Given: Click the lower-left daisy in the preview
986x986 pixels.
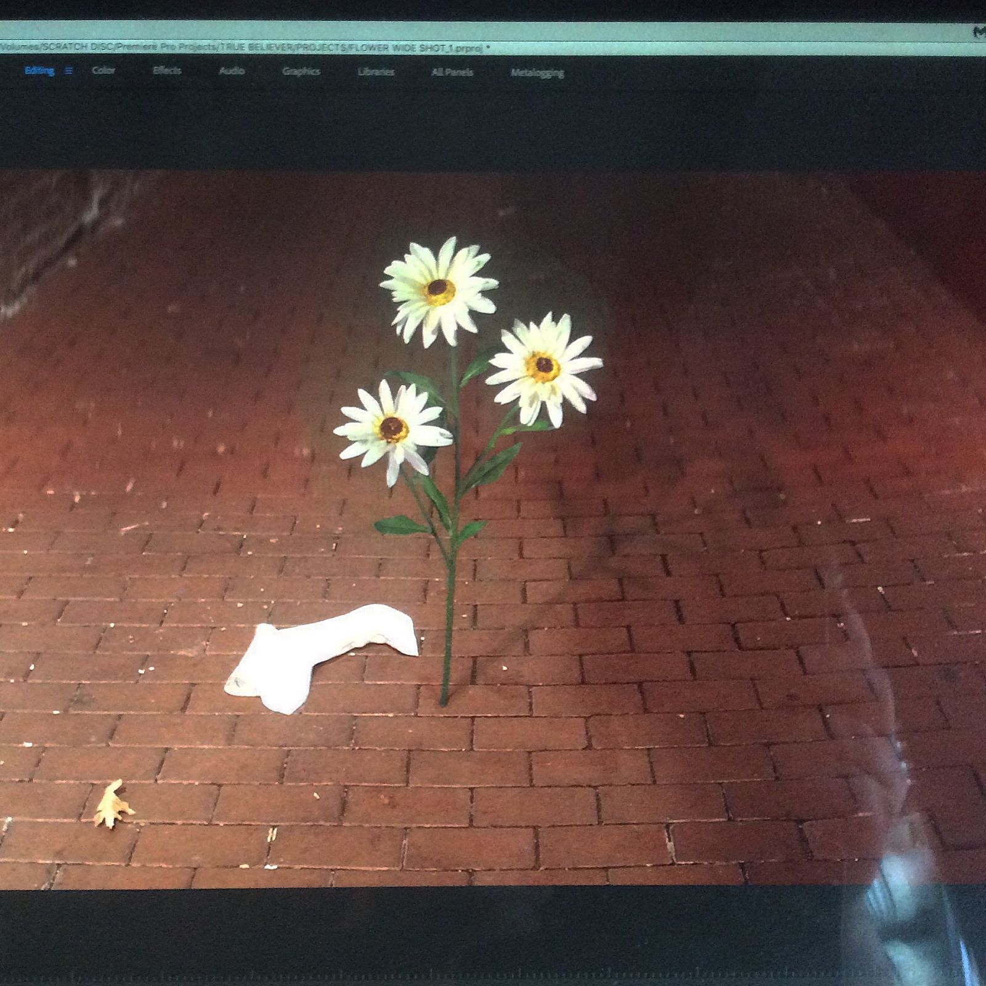Looking at the screenshot, I should point(393,428).
